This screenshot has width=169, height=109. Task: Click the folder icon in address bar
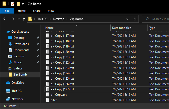pyautogui.click(x=30, y=19)
